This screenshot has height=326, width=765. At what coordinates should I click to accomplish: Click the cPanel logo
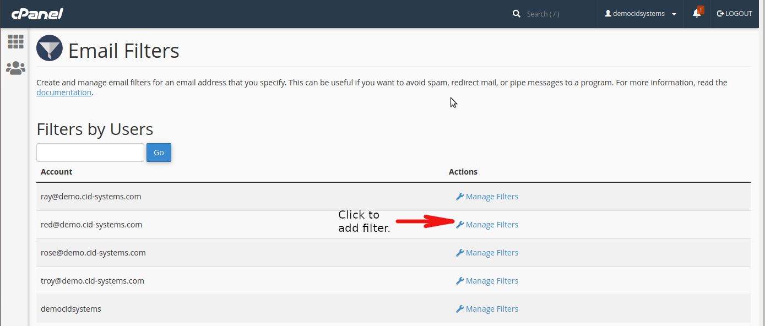pyautogui.click(x=37, y=14)
